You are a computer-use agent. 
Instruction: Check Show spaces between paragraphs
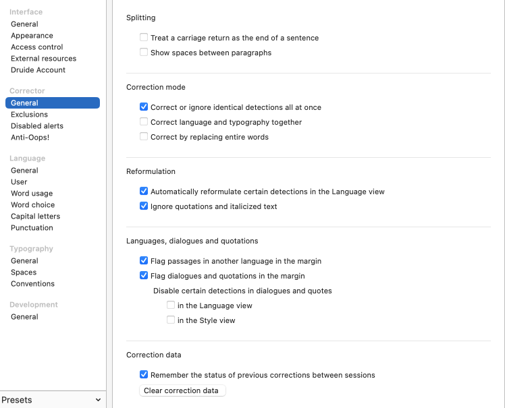click(x=144, y=53)
